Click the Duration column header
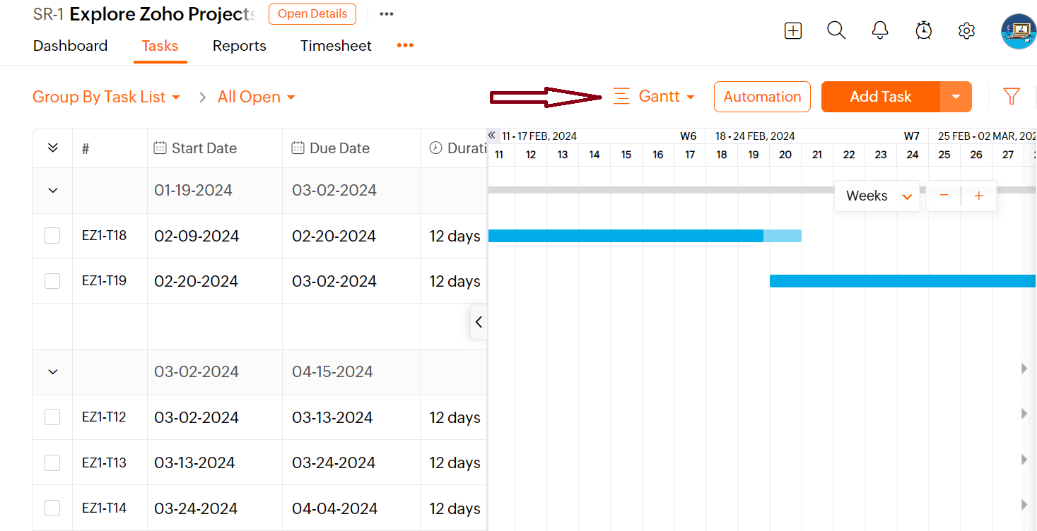The image size is (1037, 531). [x=454, y=148]
